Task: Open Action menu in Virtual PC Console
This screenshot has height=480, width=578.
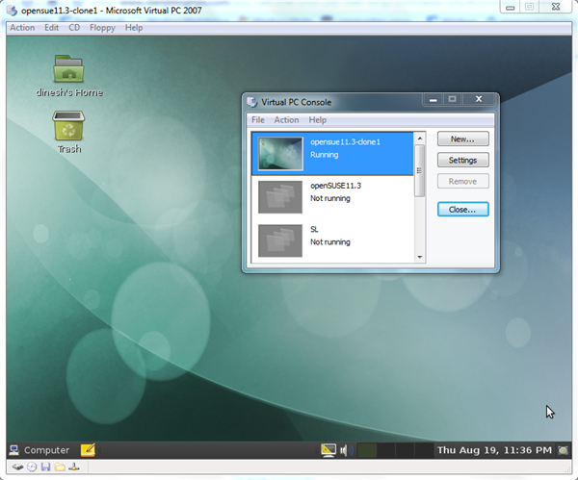Action: 286,120
